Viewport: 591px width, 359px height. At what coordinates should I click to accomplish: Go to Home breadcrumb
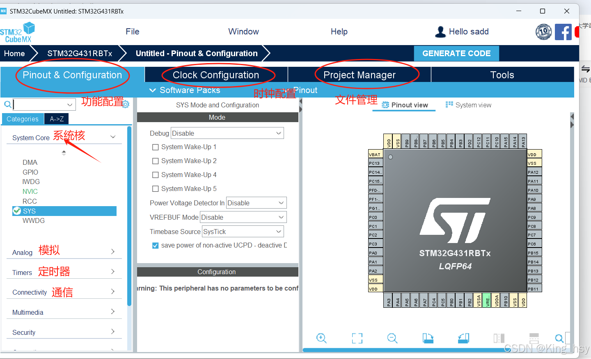(x=14, y=53)
